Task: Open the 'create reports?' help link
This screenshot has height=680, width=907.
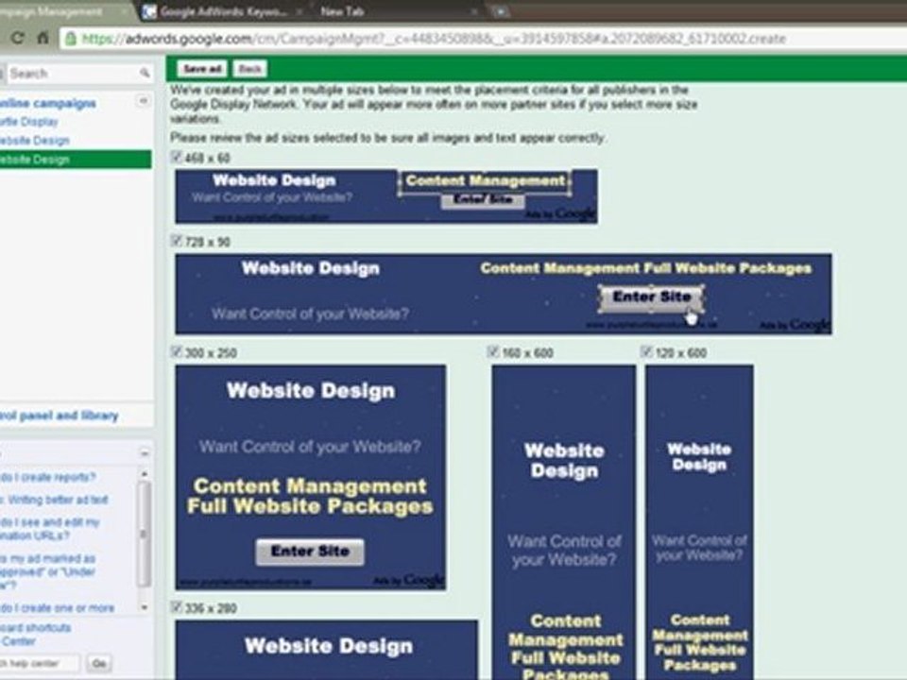Action: point(48,478)
